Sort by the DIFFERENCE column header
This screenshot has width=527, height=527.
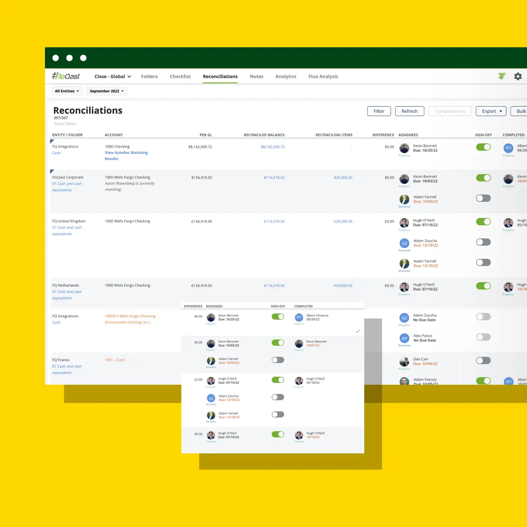(383, 135)
